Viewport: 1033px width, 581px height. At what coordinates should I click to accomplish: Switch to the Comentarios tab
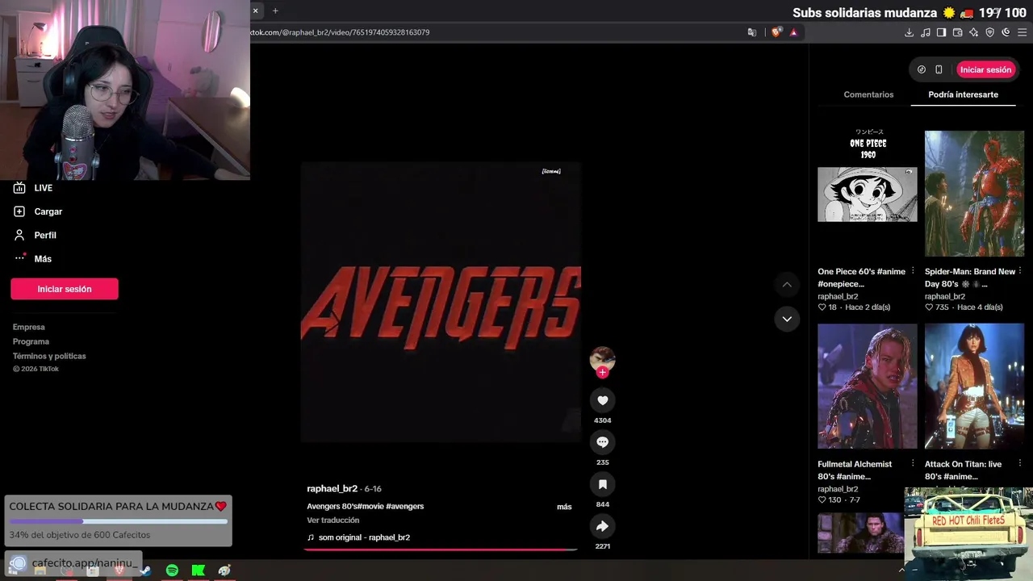[x=868, y=94]
